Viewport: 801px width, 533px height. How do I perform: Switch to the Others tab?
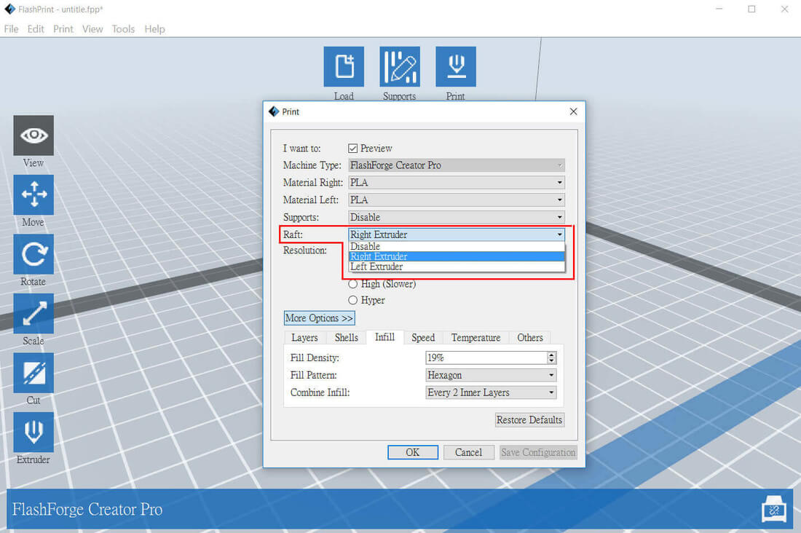[x=529, y=338]
